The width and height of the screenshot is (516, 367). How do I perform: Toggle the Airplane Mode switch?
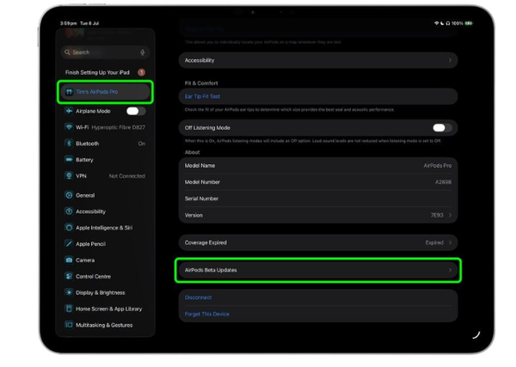tap(136, 111)
